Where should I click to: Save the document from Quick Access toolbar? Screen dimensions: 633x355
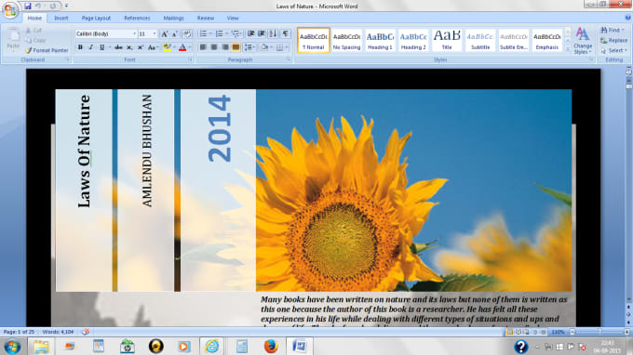point(27,7)
